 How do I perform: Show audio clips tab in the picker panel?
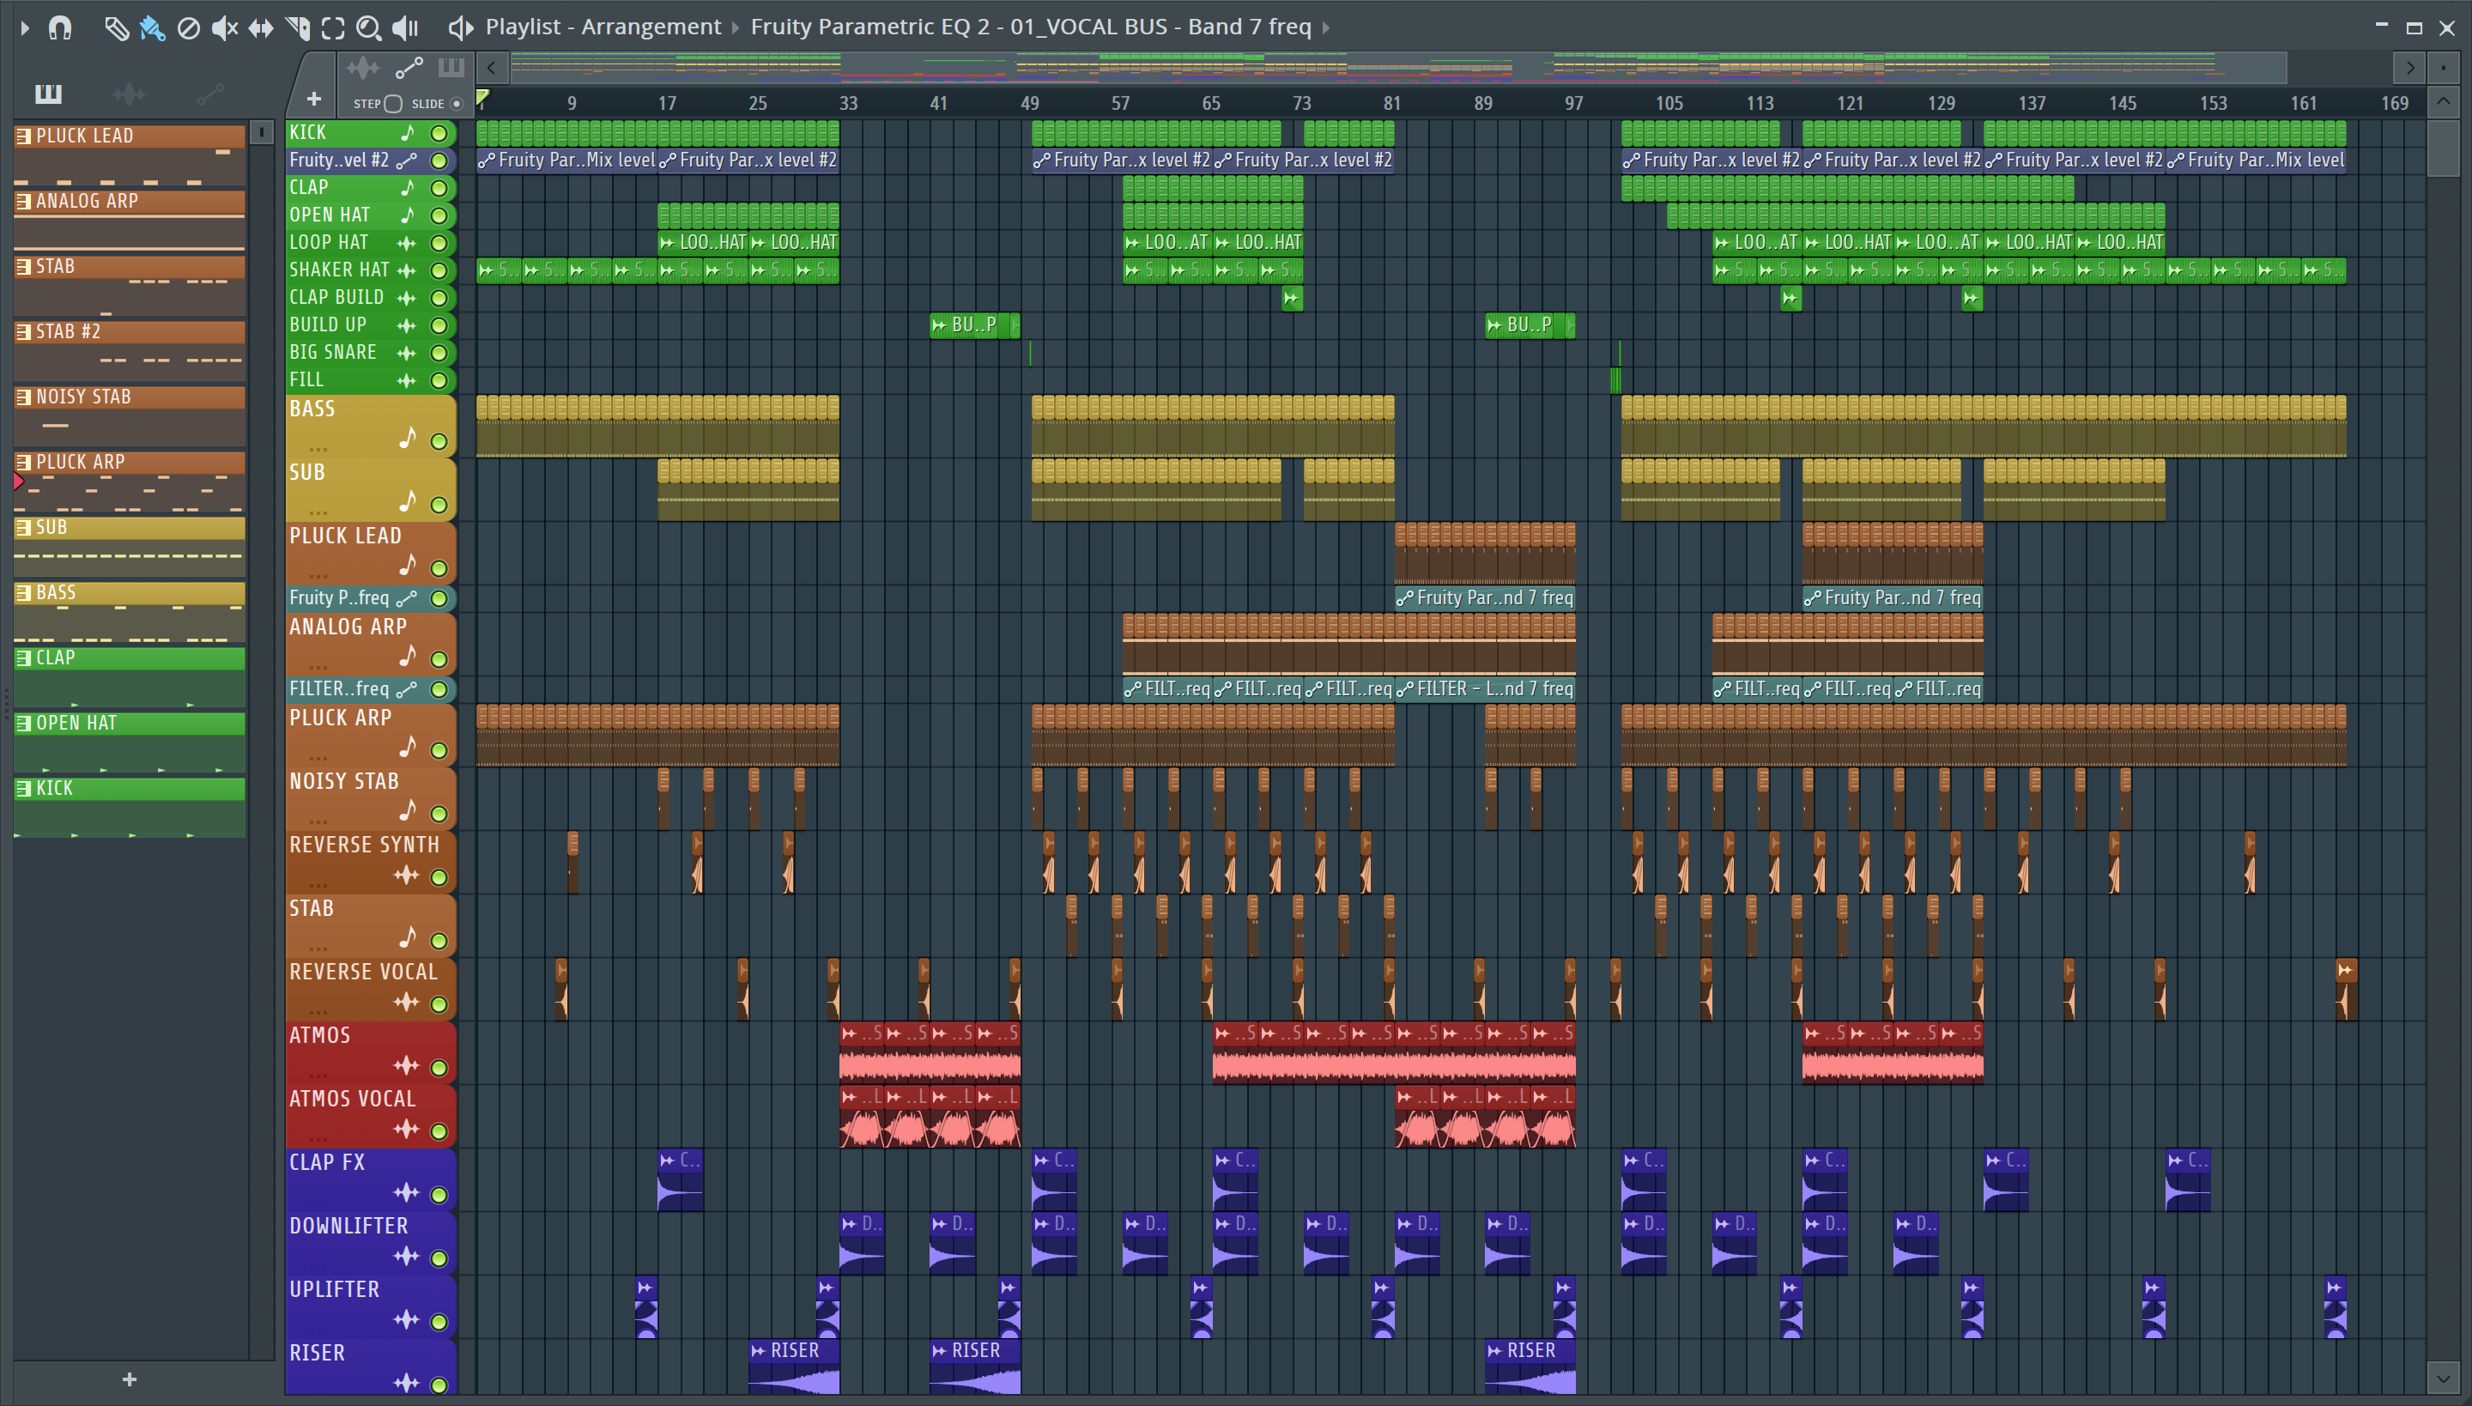click(129, 94)
